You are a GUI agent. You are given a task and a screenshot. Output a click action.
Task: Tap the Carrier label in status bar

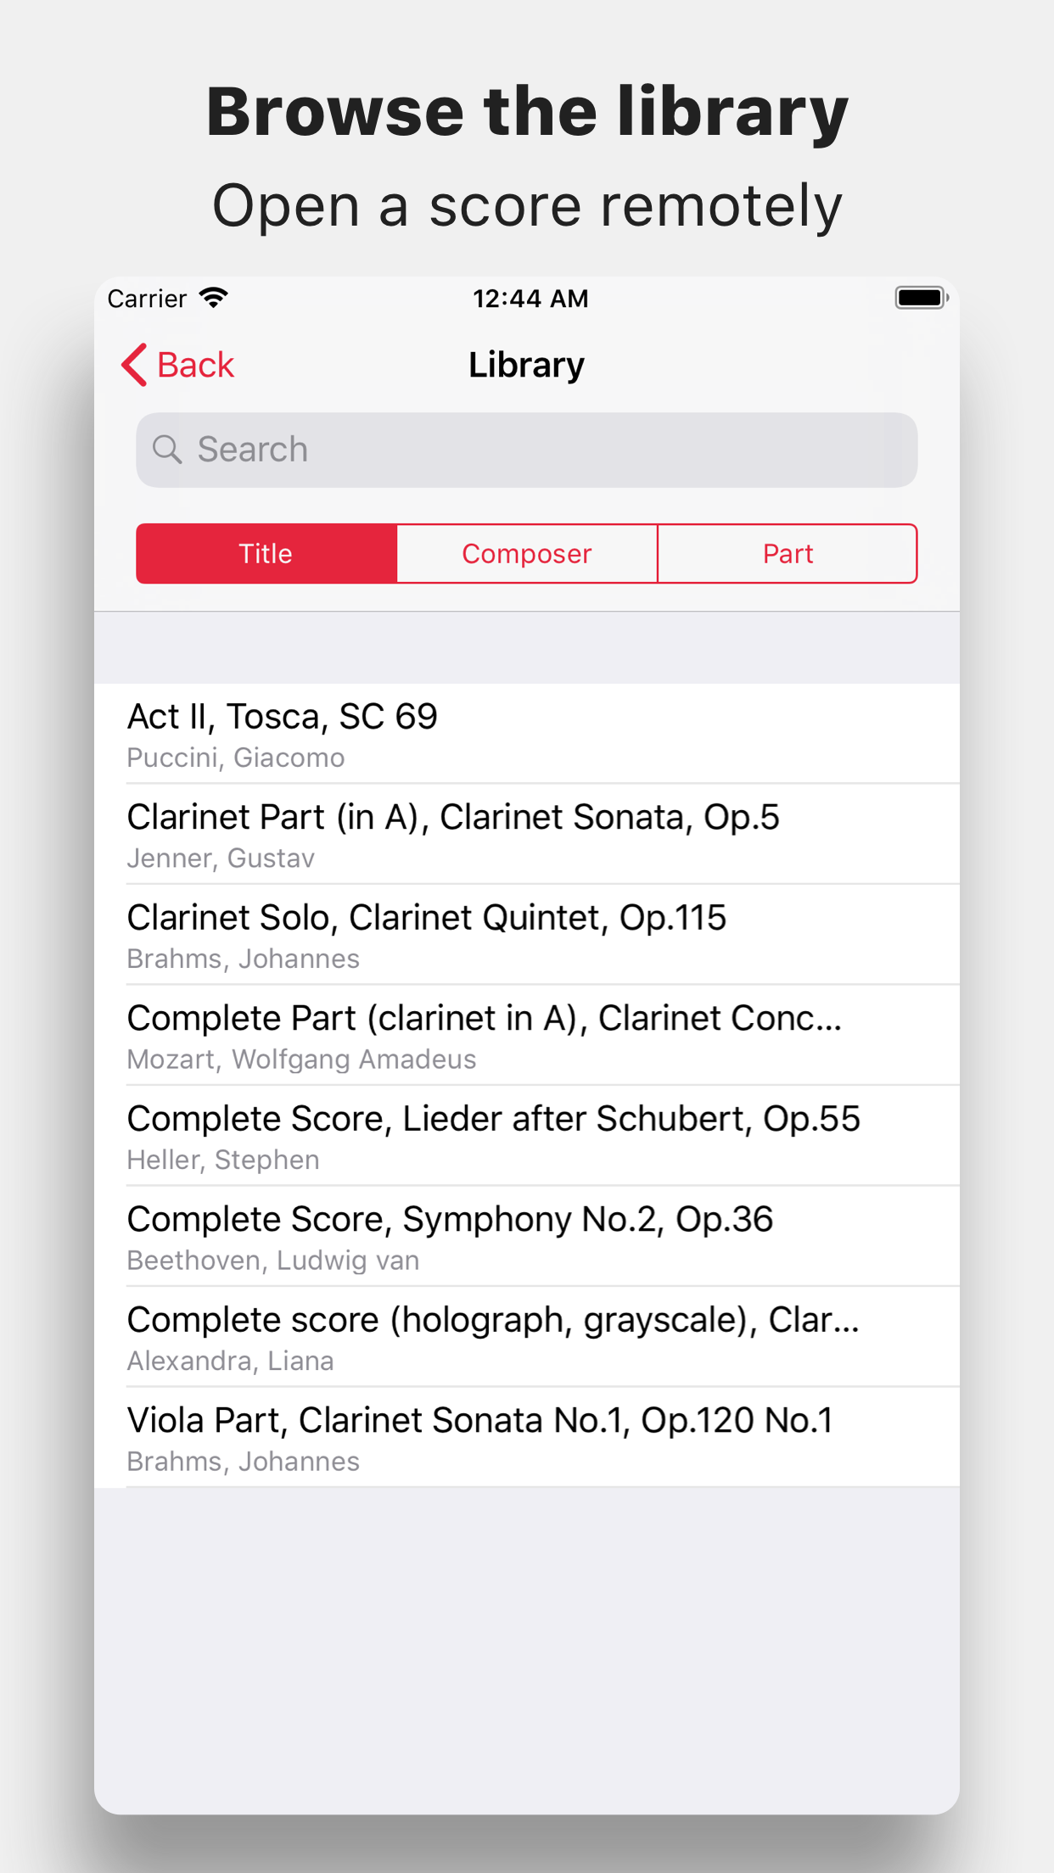click(147, 299)
